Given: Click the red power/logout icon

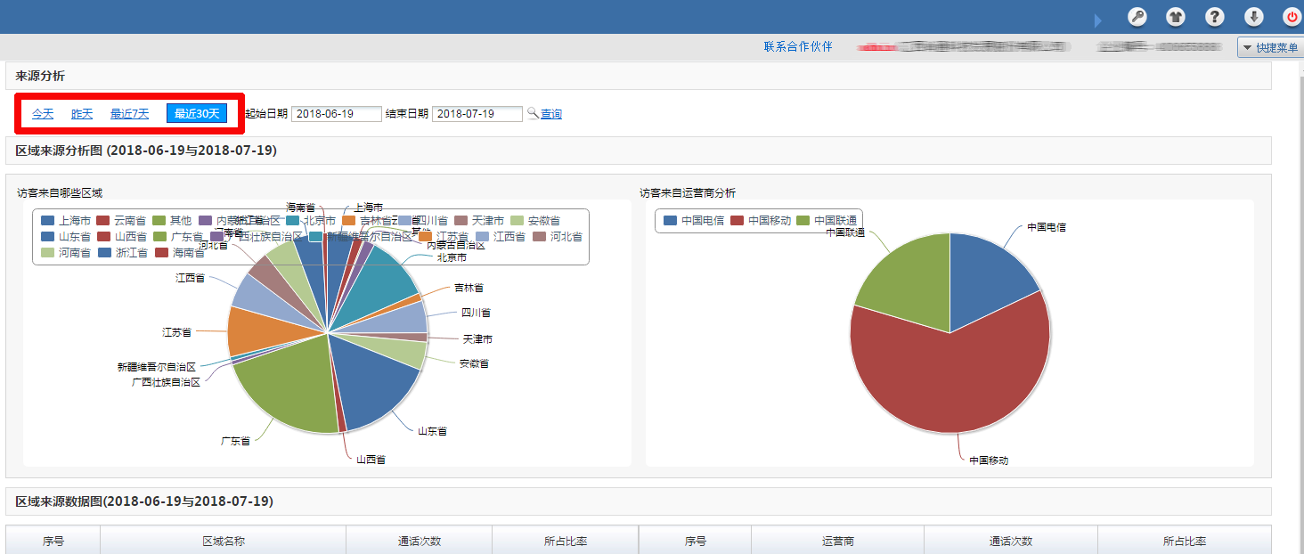Looking at the screenshot, I should pyautogui.click(x=1292, y=16).
